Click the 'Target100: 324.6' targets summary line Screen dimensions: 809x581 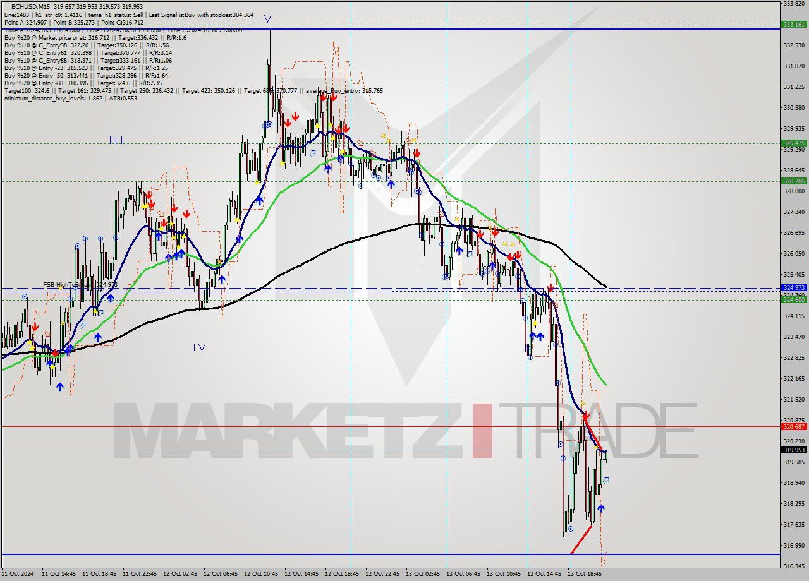pyautogui.click(x=193, y=90)
